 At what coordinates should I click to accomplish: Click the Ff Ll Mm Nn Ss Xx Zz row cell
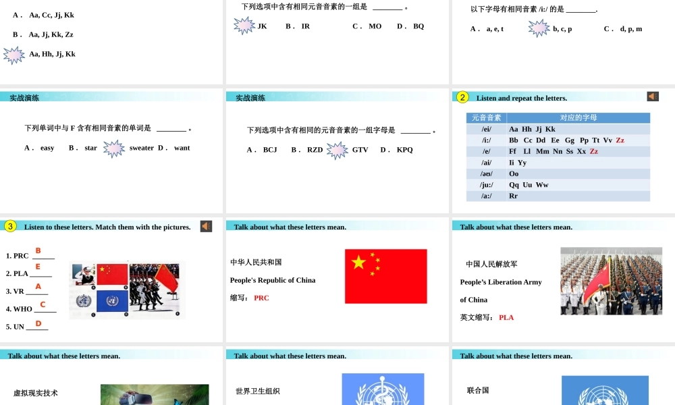(578, 151)
